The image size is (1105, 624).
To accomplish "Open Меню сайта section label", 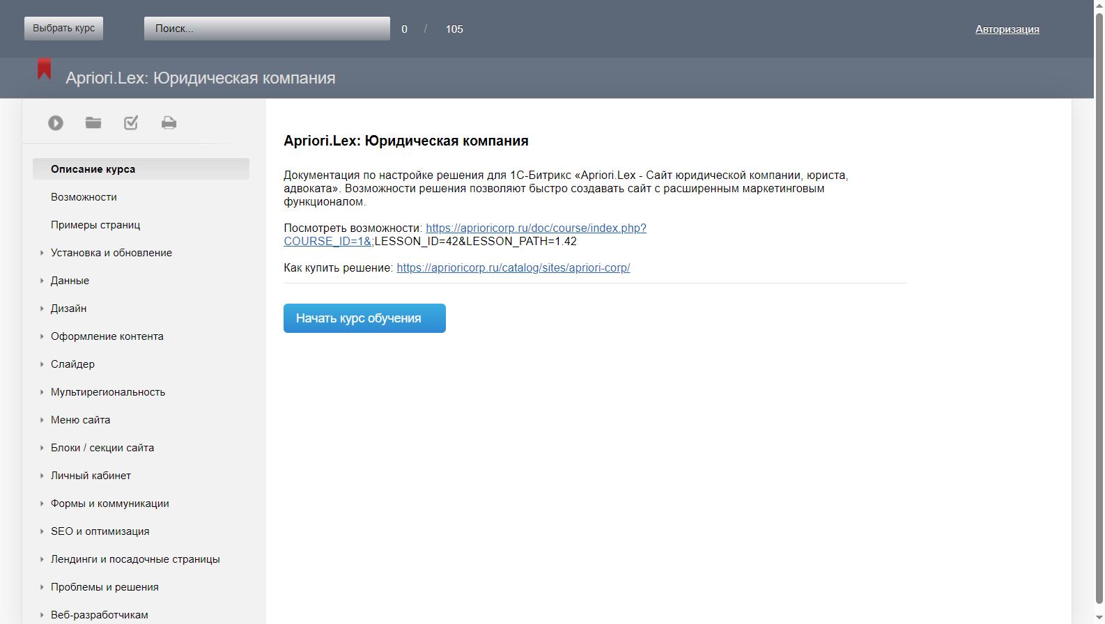I will point(80,420).
